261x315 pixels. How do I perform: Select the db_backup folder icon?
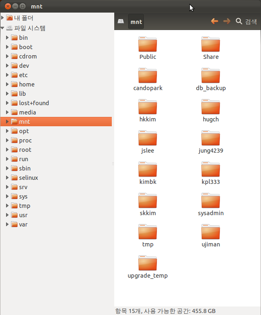(x=211, y=76)
